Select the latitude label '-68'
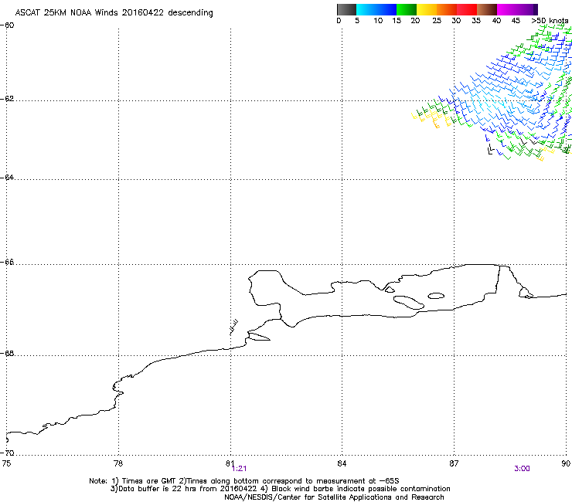The width and height of the screenshot is (572, 502). coord(7,354)
